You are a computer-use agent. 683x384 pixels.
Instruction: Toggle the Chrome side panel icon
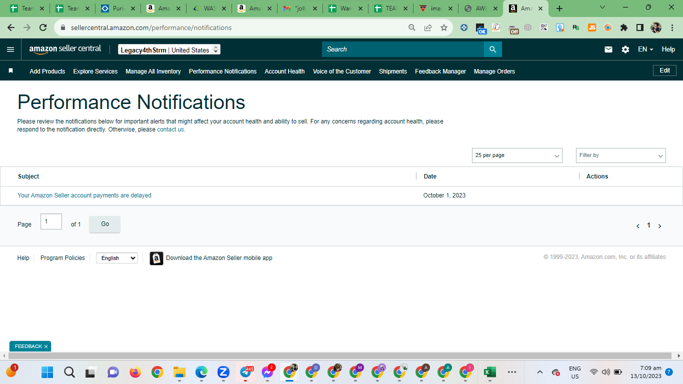point(639,28)
